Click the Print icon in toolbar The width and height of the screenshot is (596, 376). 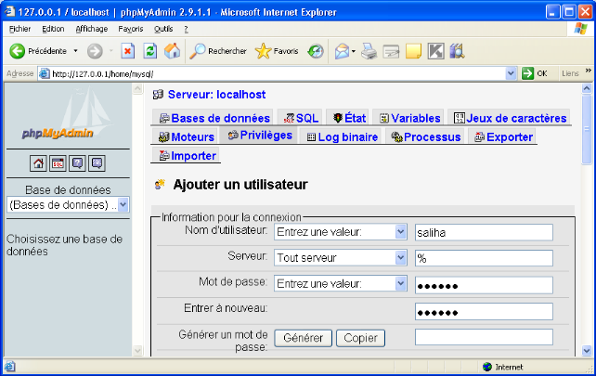(369, 51)
